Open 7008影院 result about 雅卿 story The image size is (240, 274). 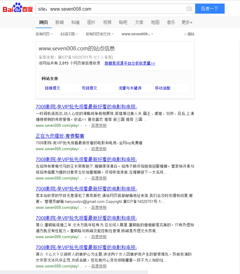tap(86, 159)
